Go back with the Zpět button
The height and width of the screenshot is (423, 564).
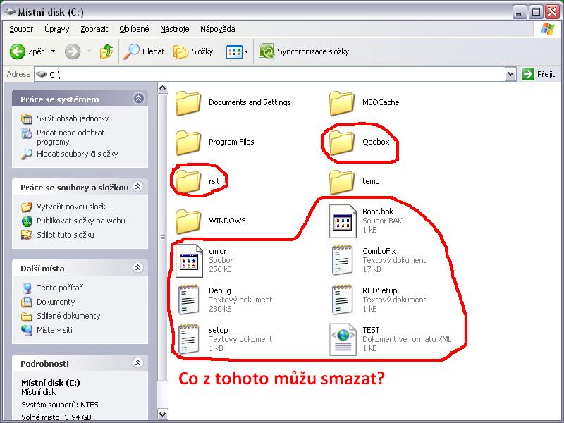(27, 51)
